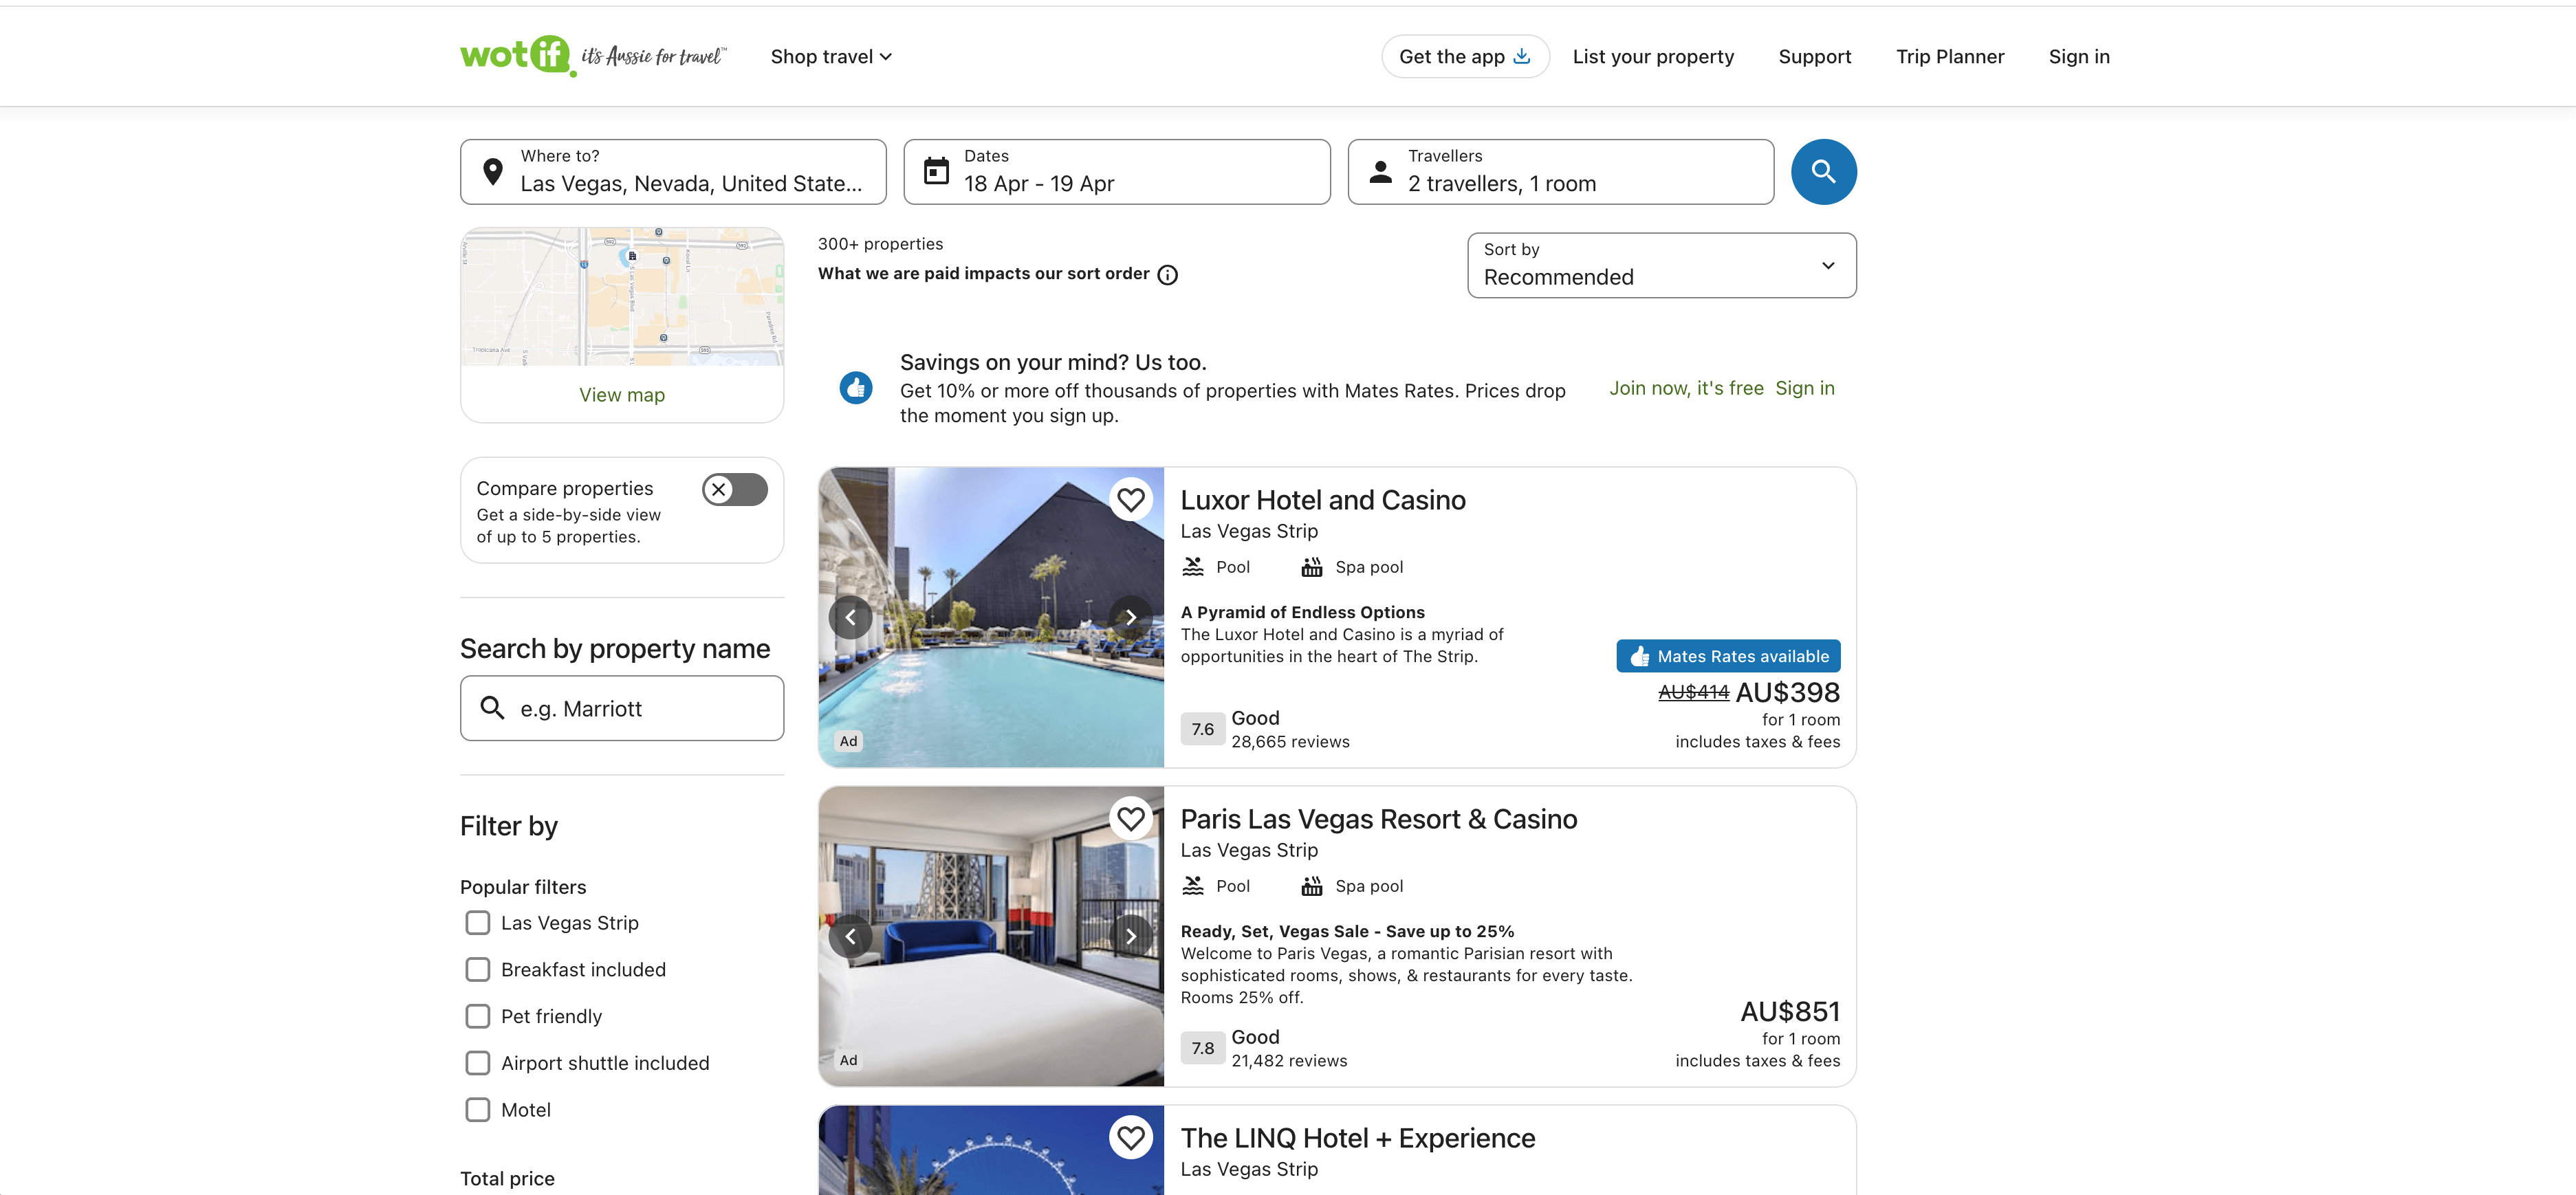This screenshot has width=2576, height=1195.
Task: Expand the Shop travel menu
Action: click(x=830, y=57)
